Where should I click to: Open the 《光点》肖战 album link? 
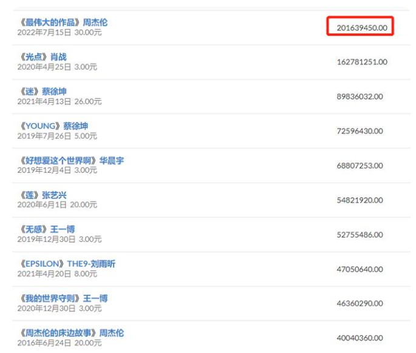[43, 57]
